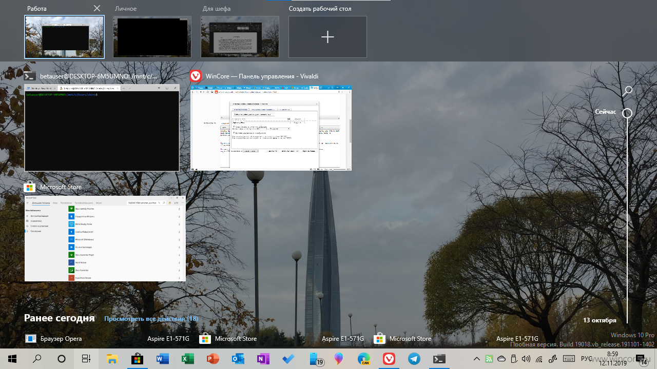Jump to Сейчас timeline marker
Viewport: 657px width, 369px height.
click(x=606, y=111)
